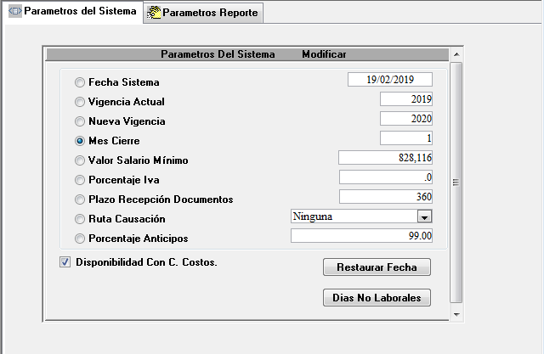Screen dimensions: 544x354
Task: Select the Fecha Sistema radio button
Action: pos(80,82)
